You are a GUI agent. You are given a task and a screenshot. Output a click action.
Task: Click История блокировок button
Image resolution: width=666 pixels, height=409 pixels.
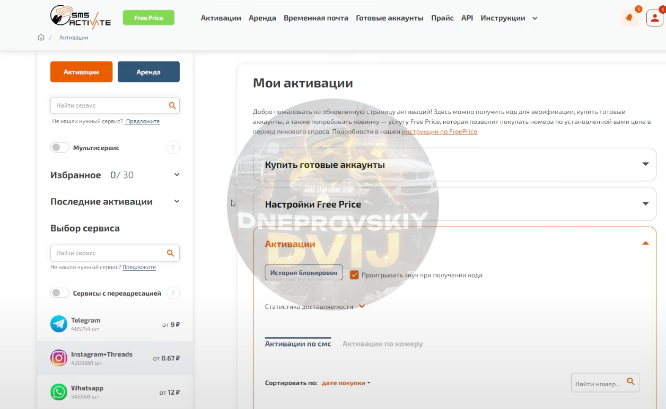[x=304, y=273]
